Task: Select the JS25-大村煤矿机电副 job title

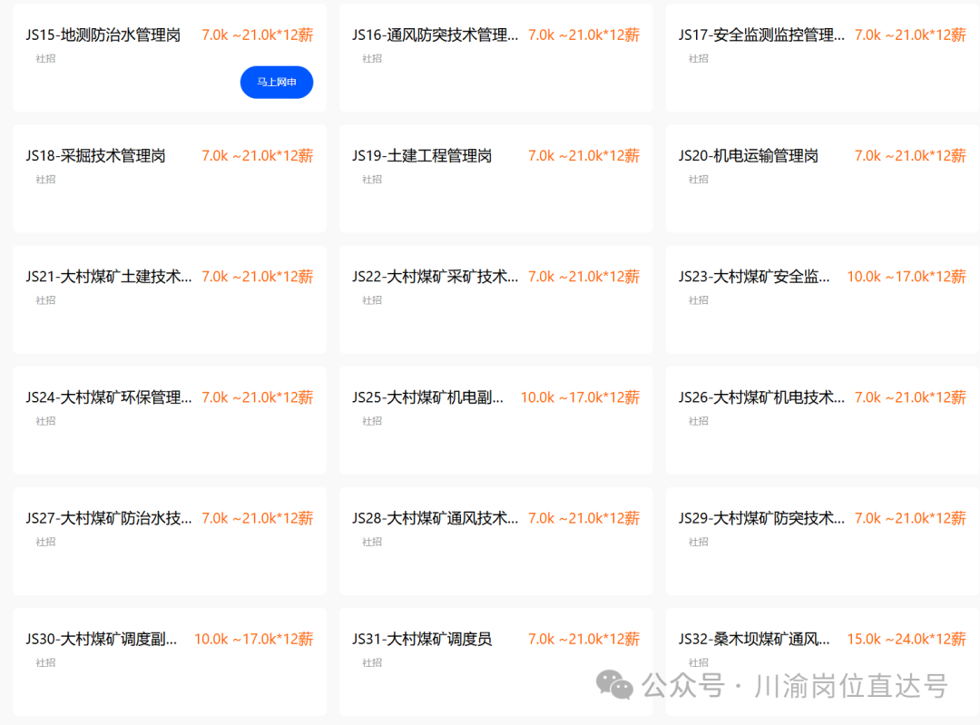Action: pos(427,397)
